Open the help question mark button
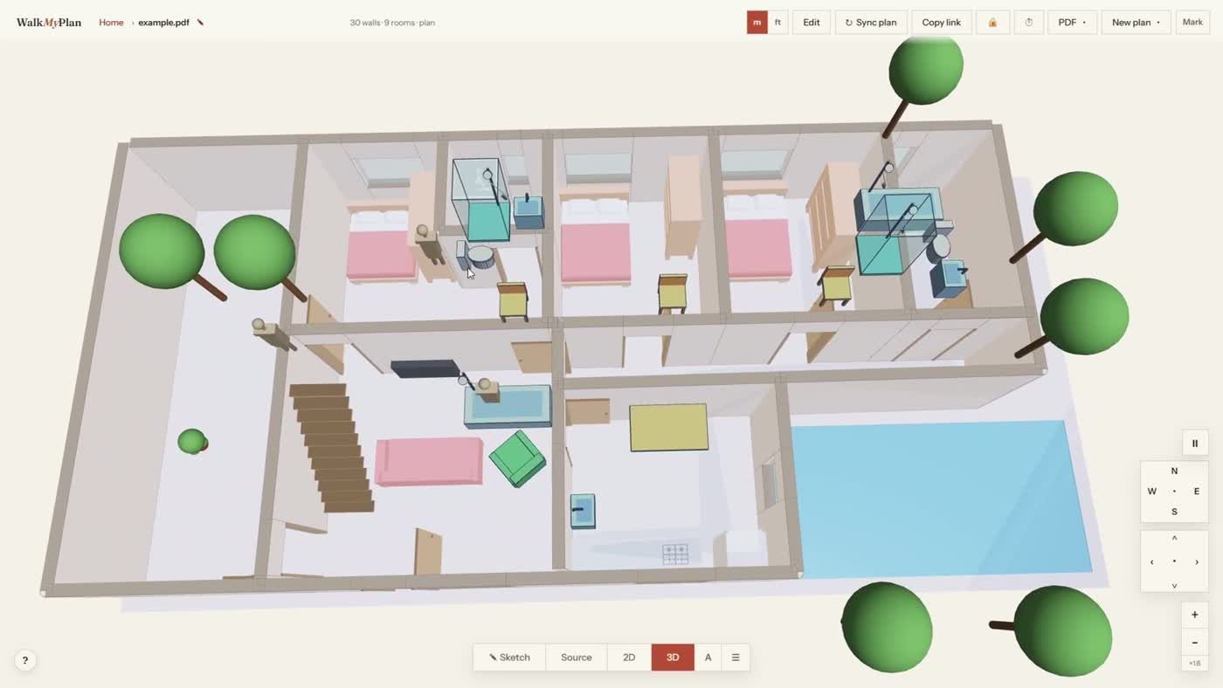This screenshot has width=1223, height=688. click(x=25, y=661)
